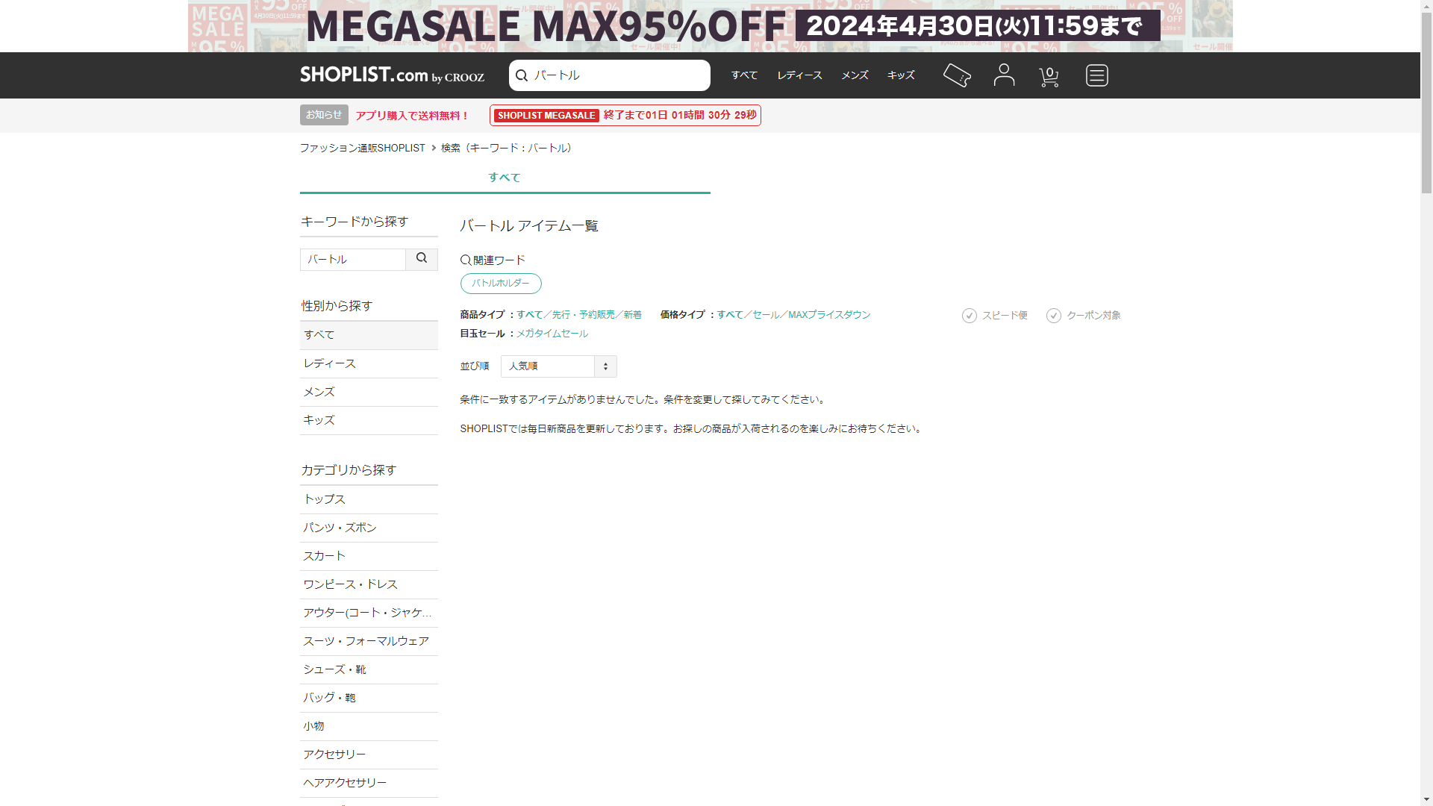Viewport: 1433px width, 806px height.
Task: Open the トップス category
Action: (x=369, y=499)
